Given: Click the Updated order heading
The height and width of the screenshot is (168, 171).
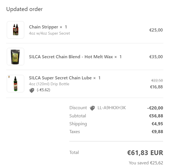Looking at the screenshot, I should pos(25,9).
